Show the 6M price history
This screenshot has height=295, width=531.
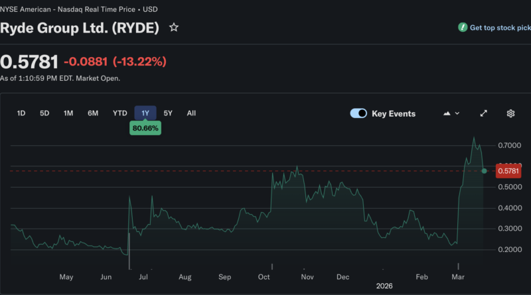[x=93, y=113]
